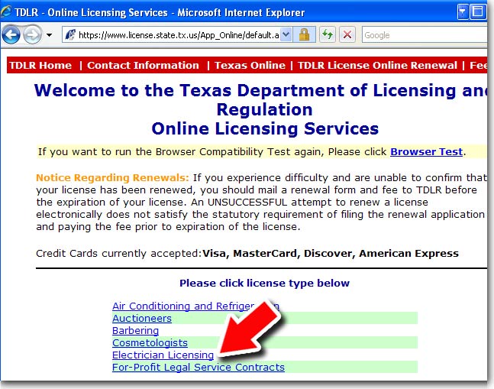Open Air Conditioning and Refrigeration link
The image size is (494, 389).
[195, 306]
